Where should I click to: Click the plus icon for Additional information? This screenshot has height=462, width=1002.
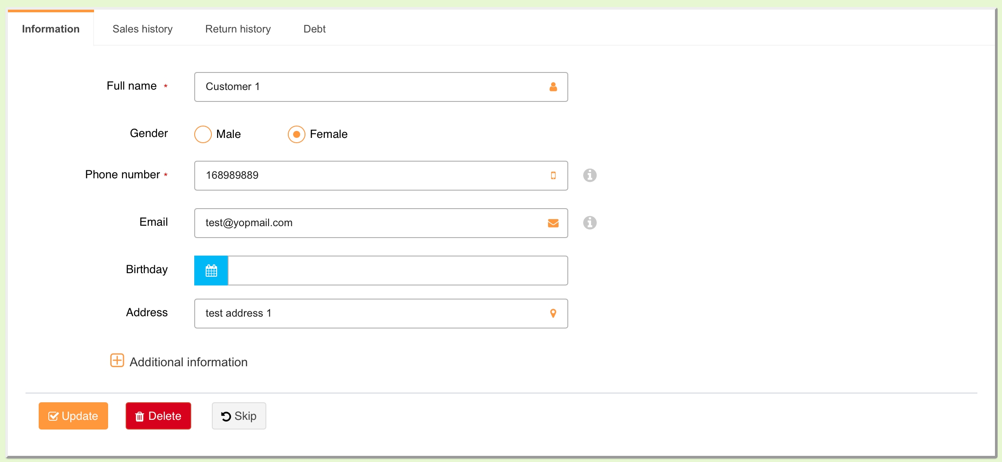117,361
